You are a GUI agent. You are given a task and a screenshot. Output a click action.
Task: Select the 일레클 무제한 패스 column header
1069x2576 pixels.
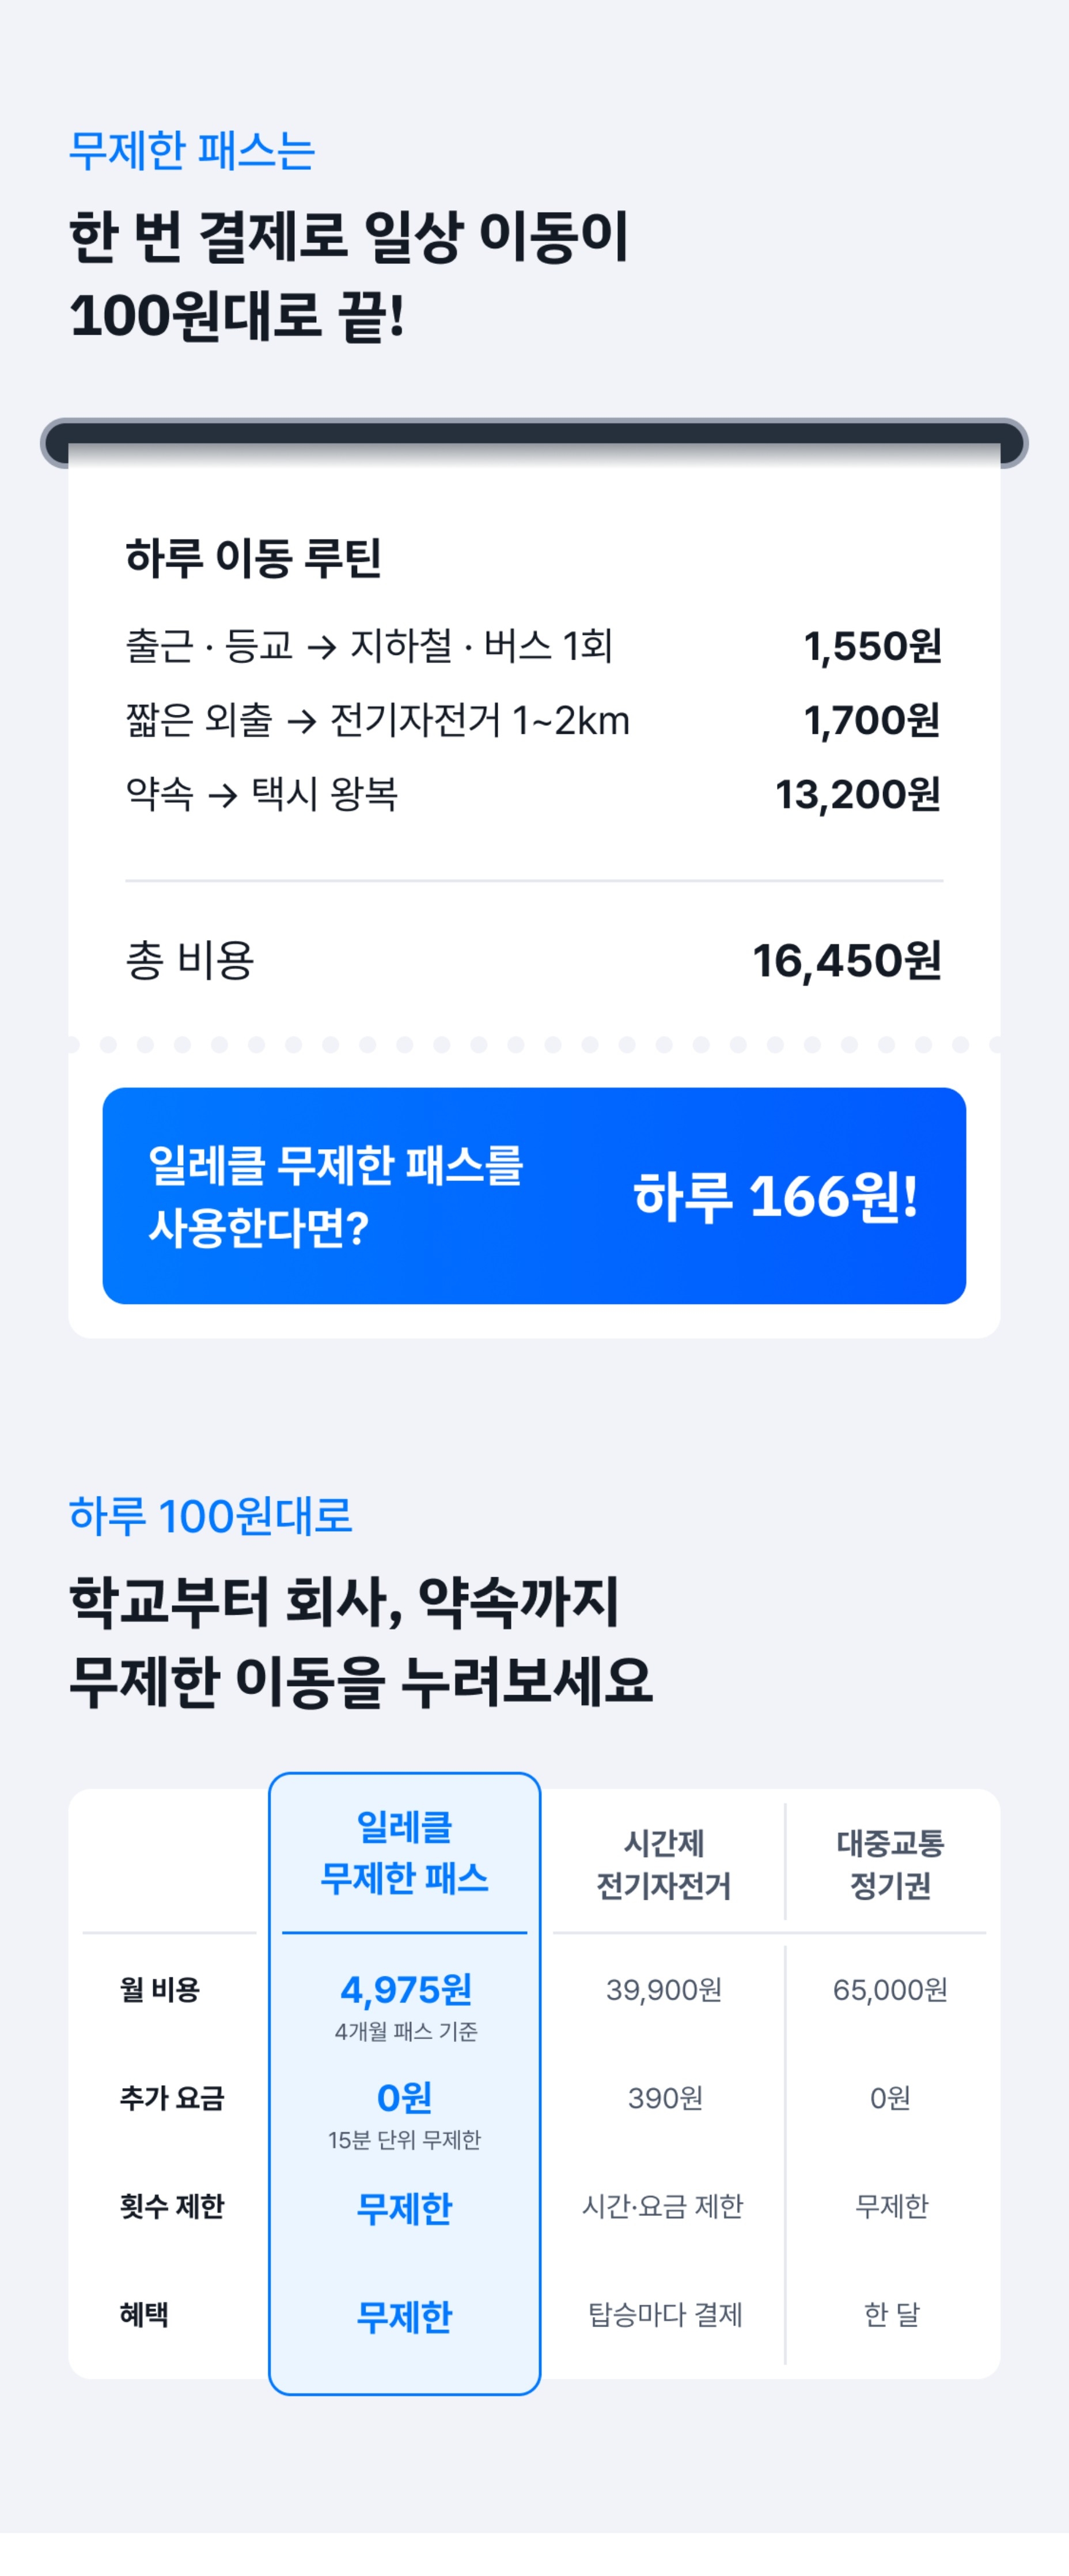404,1852
